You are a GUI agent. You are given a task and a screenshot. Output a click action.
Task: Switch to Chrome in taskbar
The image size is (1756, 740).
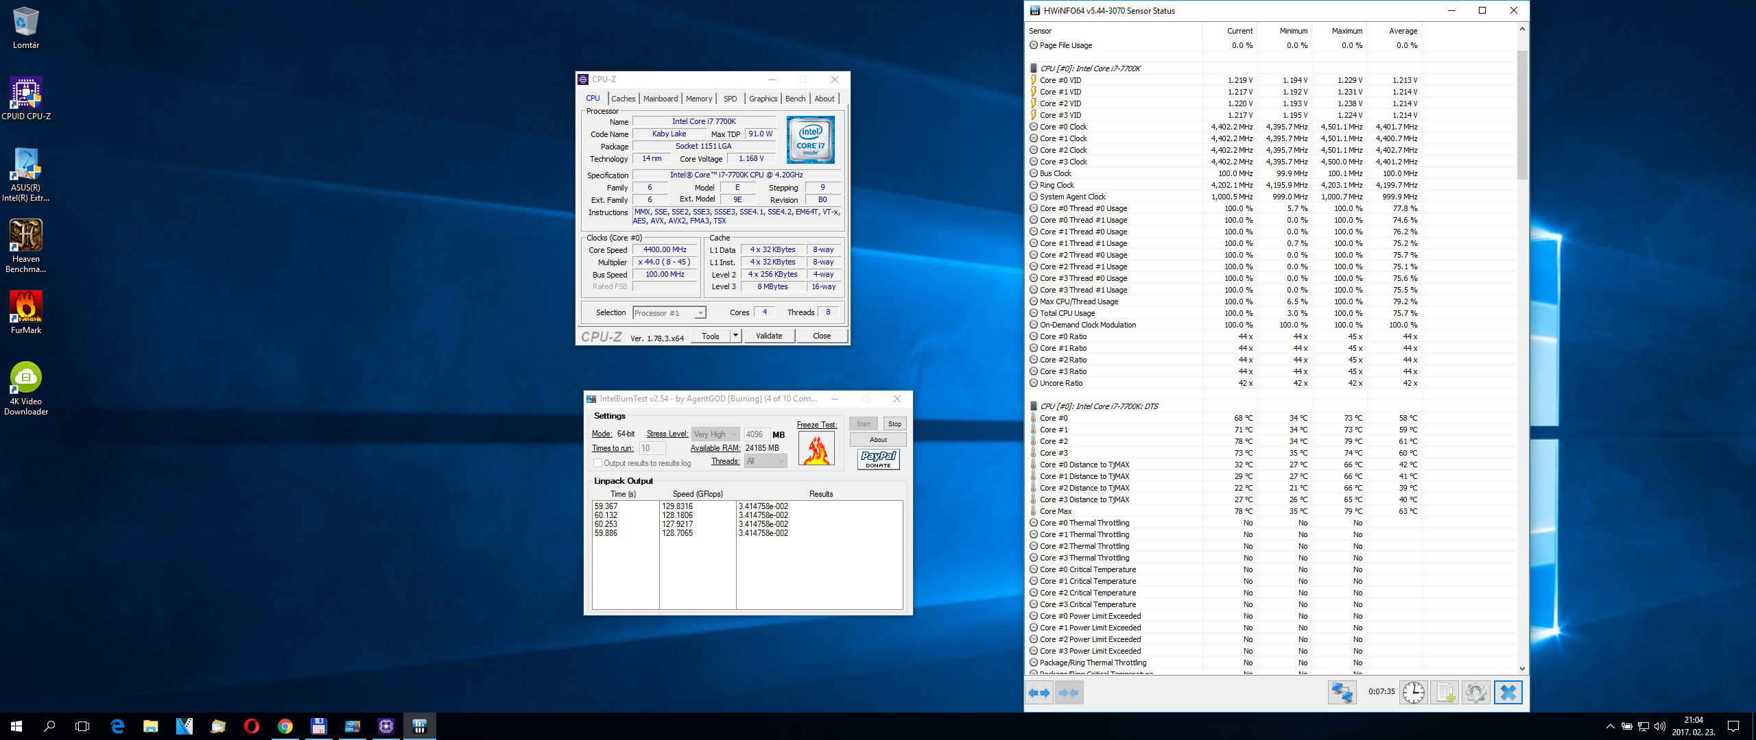[285, 726]
